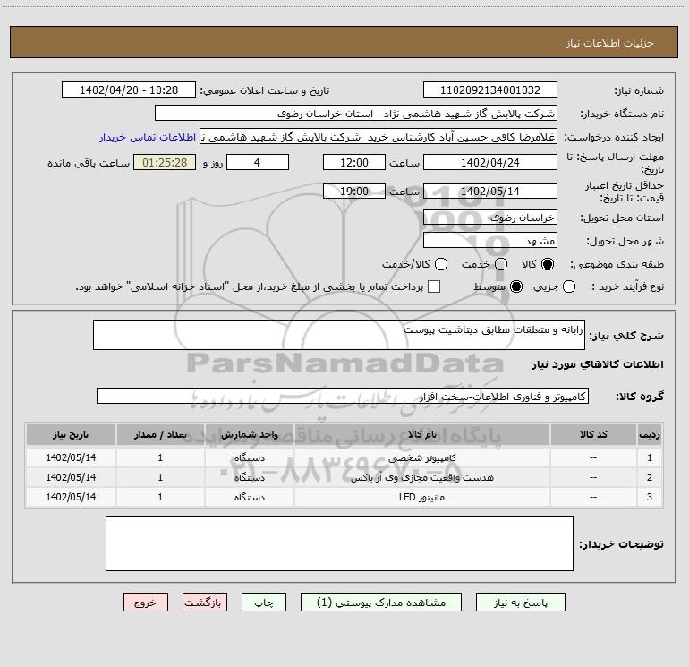
Task: Click the نام کالا column header
Action: point(421,435)
